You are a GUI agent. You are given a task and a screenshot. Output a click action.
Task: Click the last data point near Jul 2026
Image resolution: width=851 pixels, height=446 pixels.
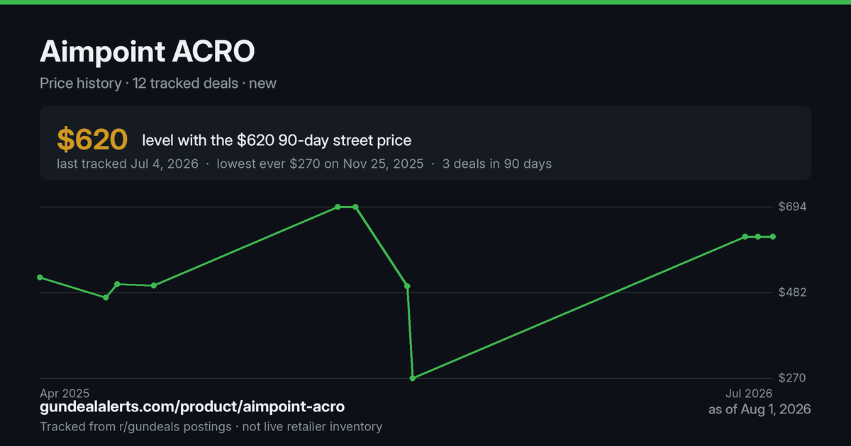click(773, 236)
